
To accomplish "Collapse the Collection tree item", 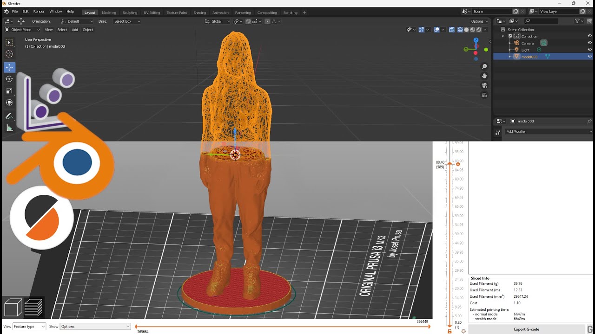I will 502,36.
